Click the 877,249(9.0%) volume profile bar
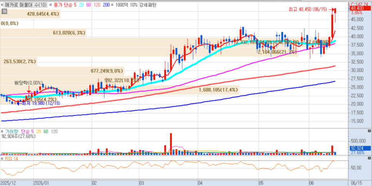 (x=62, y=71)
